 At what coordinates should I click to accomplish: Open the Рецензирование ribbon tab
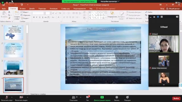click(x=80, y=9)
